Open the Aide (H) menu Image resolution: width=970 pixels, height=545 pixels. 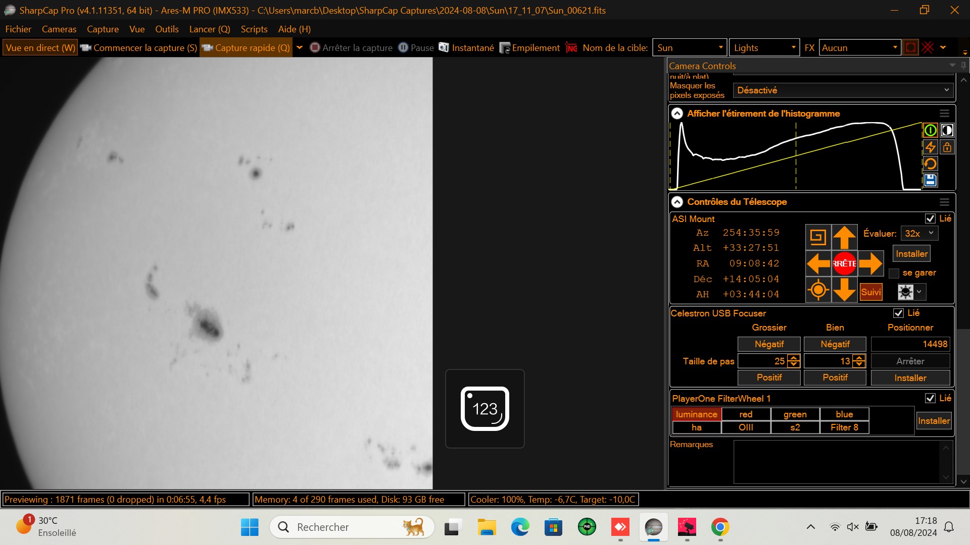tap(295, 29)
